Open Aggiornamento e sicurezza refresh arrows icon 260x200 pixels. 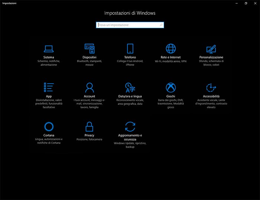point(130,127)
